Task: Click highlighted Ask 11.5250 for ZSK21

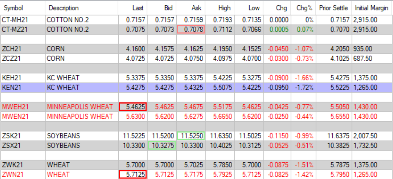Action: pyautogui.click(x=191, y=136)
